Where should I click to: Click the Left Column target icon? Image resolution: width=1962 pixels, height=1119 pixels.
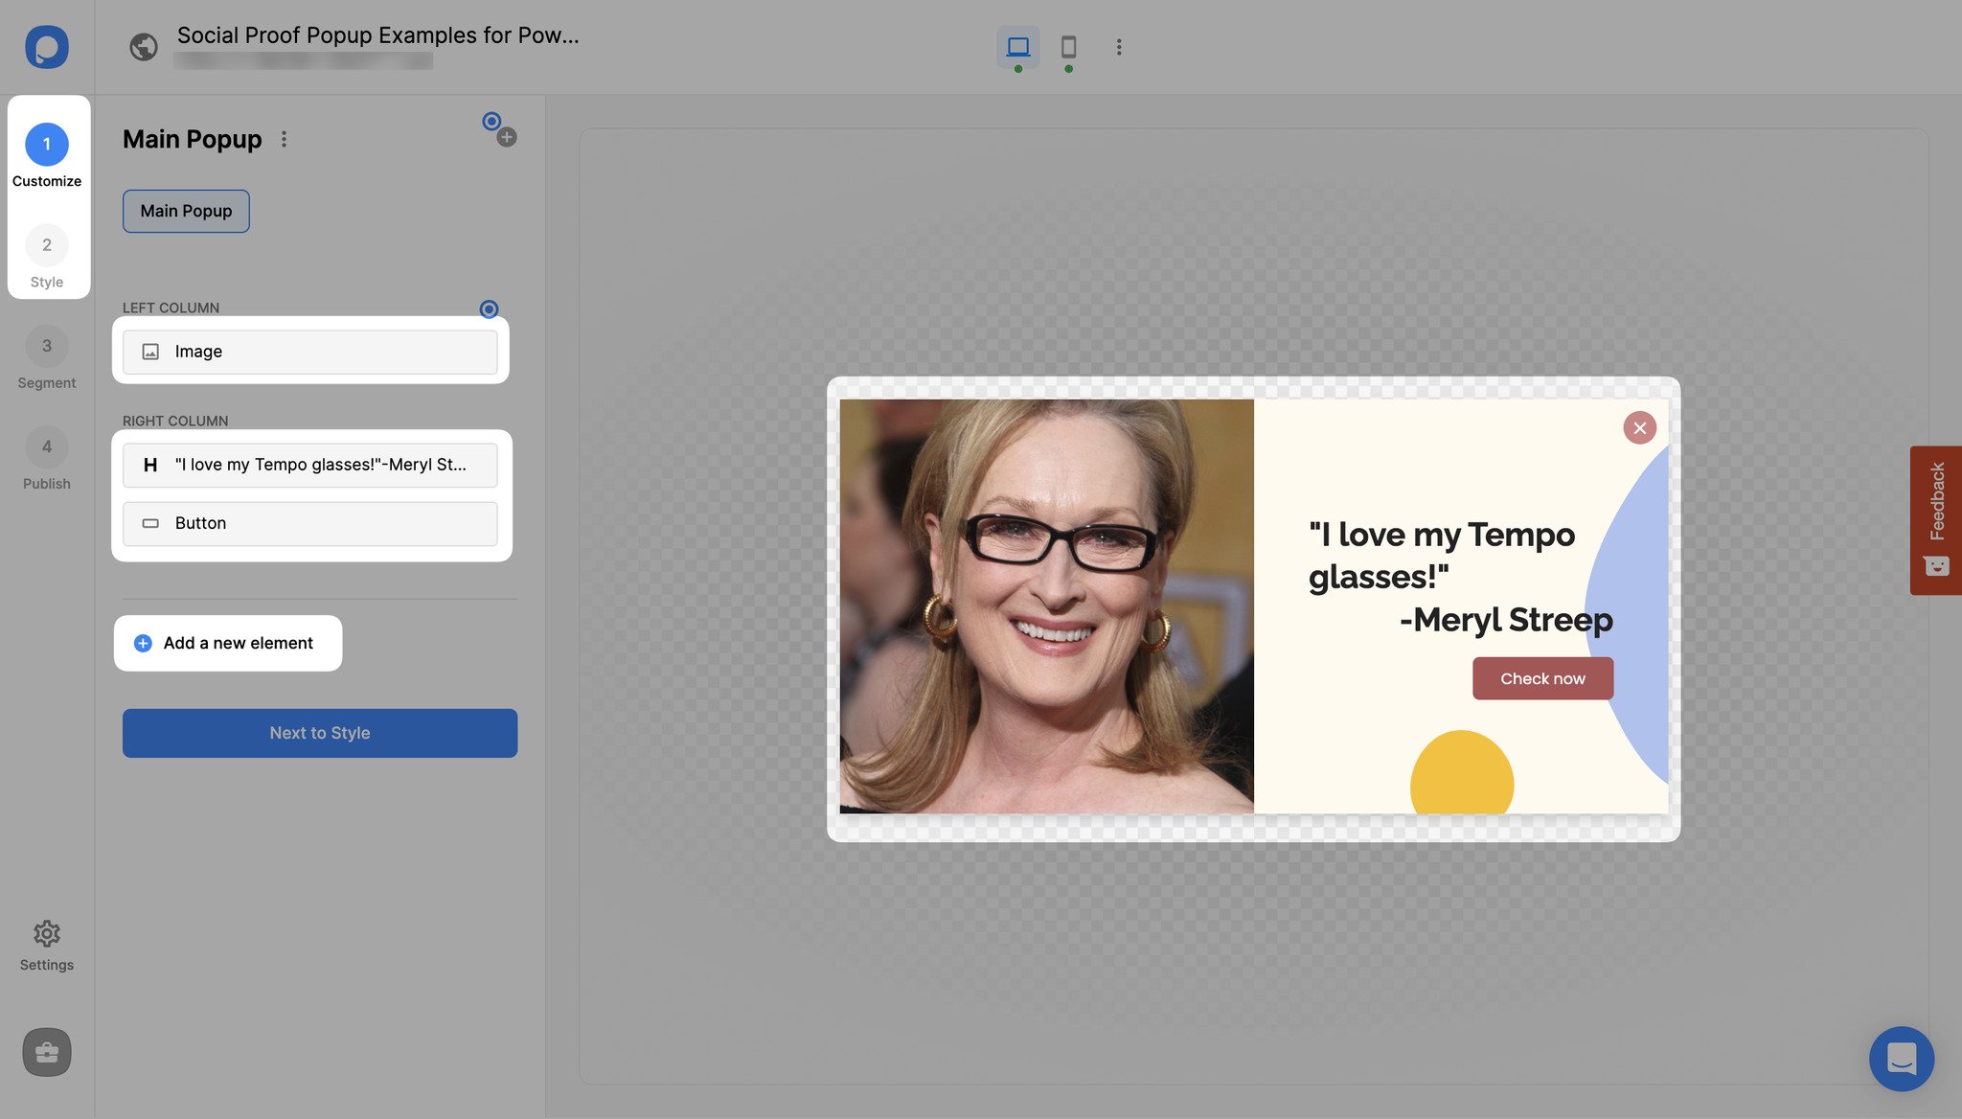[489, 308]
